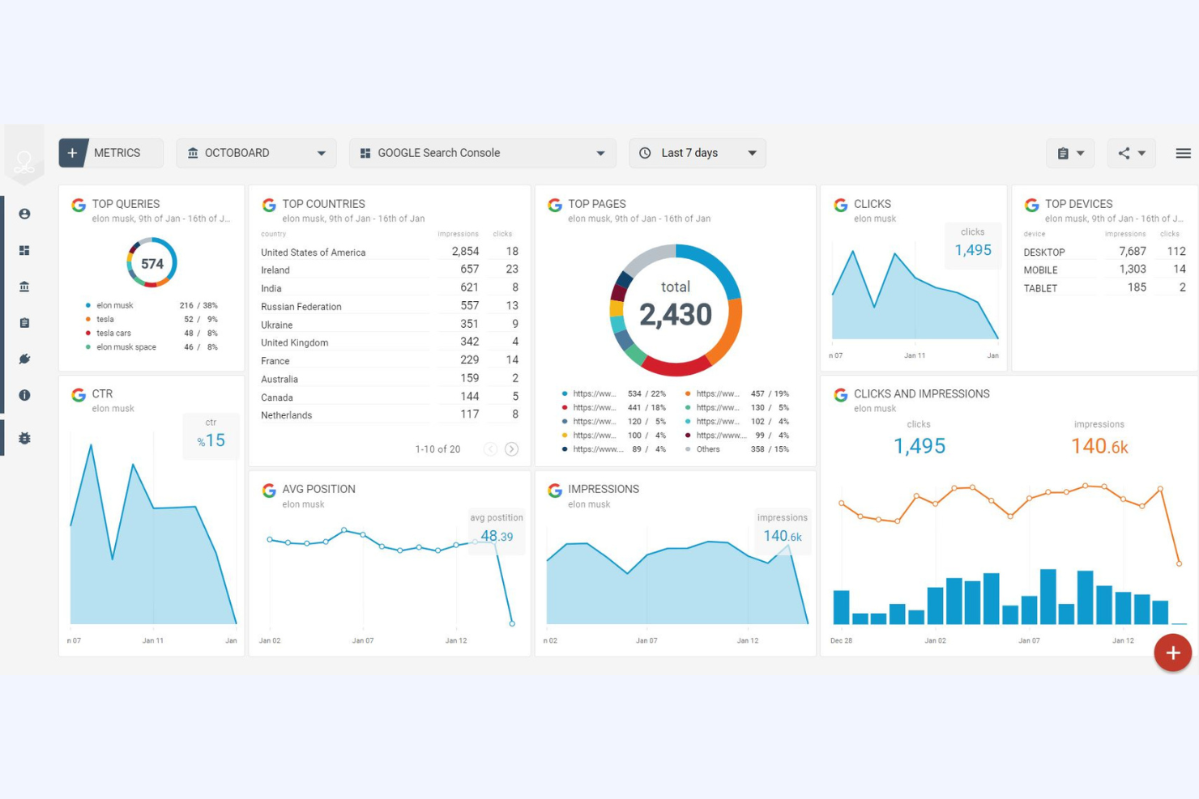Go to next page of Top Countries
1199x799 pixels.
point(511,449)
